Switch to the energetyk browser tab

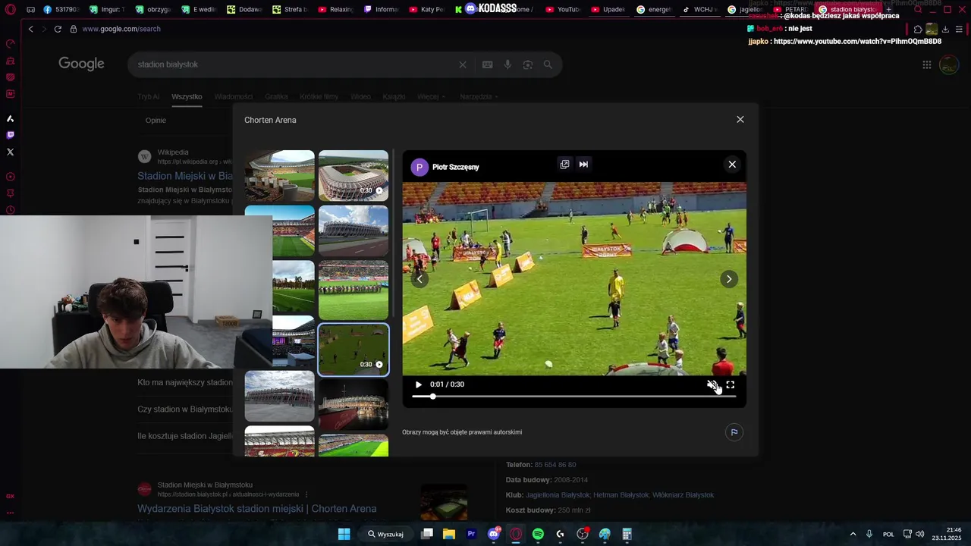pos(654,10)
